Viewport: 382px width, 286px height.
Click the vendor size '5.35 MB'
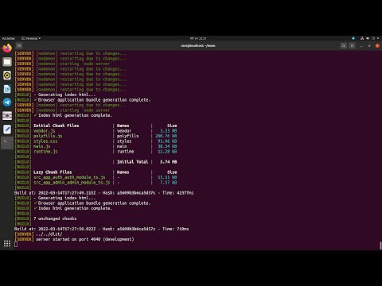click(169, 131)
